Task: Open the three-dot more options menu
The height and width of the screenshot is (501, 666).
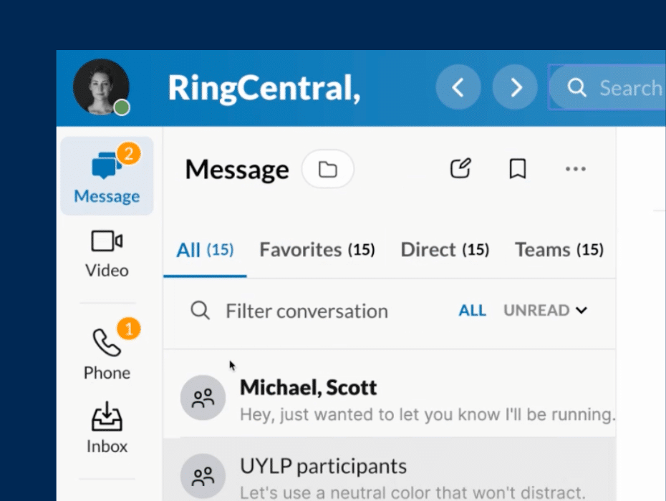Action: (575, 170)
